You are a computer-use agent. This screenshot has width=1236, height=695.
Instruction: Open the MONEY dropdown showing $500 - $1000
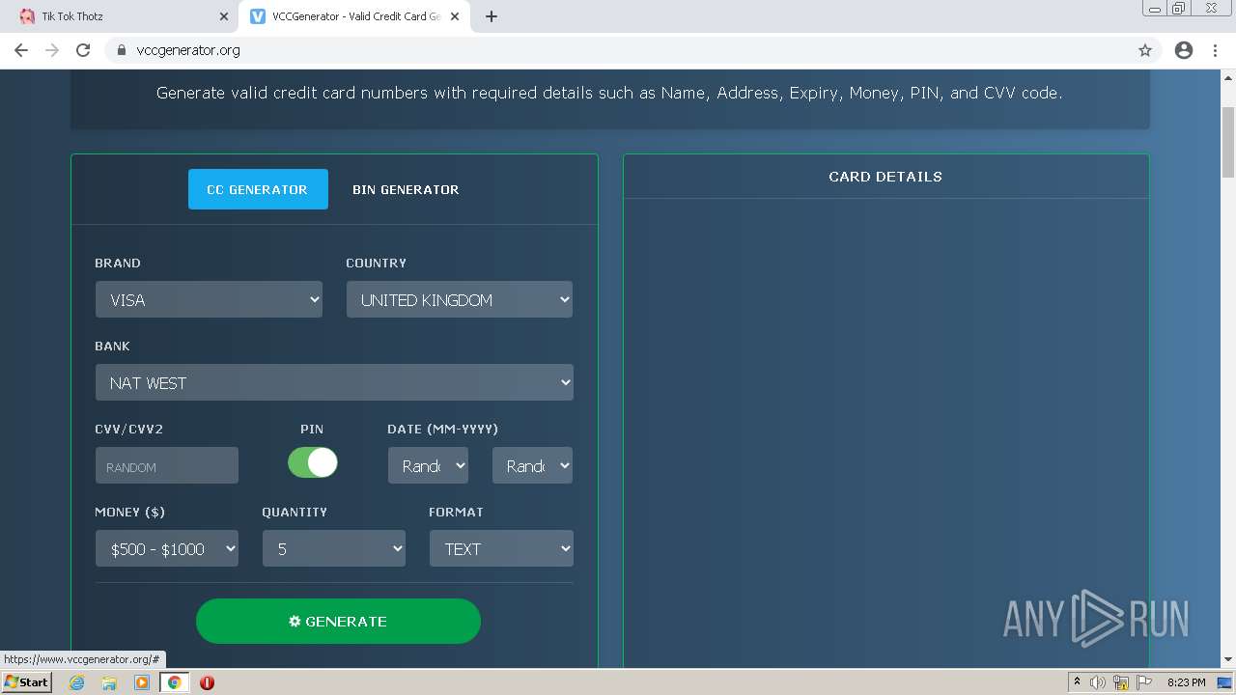[x=167, y=549]
